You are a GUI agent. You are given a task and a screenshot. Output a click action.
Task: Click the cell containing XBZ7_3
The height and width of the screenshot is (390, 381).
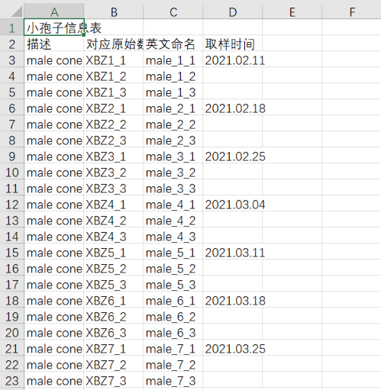point(114,381)
